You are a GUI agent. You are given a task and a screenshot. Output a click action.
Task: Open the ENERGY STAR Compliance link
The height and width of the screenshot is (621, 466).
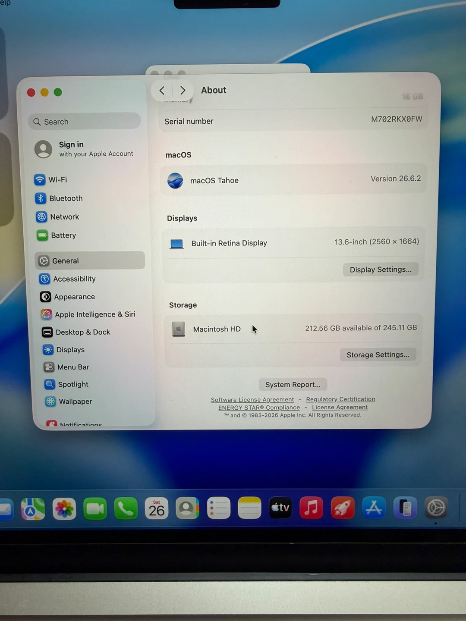(259, 408)
